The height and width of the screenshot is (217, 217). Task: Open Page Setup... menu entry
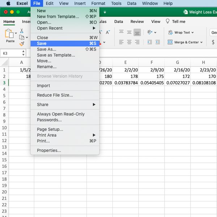(65, 129)
